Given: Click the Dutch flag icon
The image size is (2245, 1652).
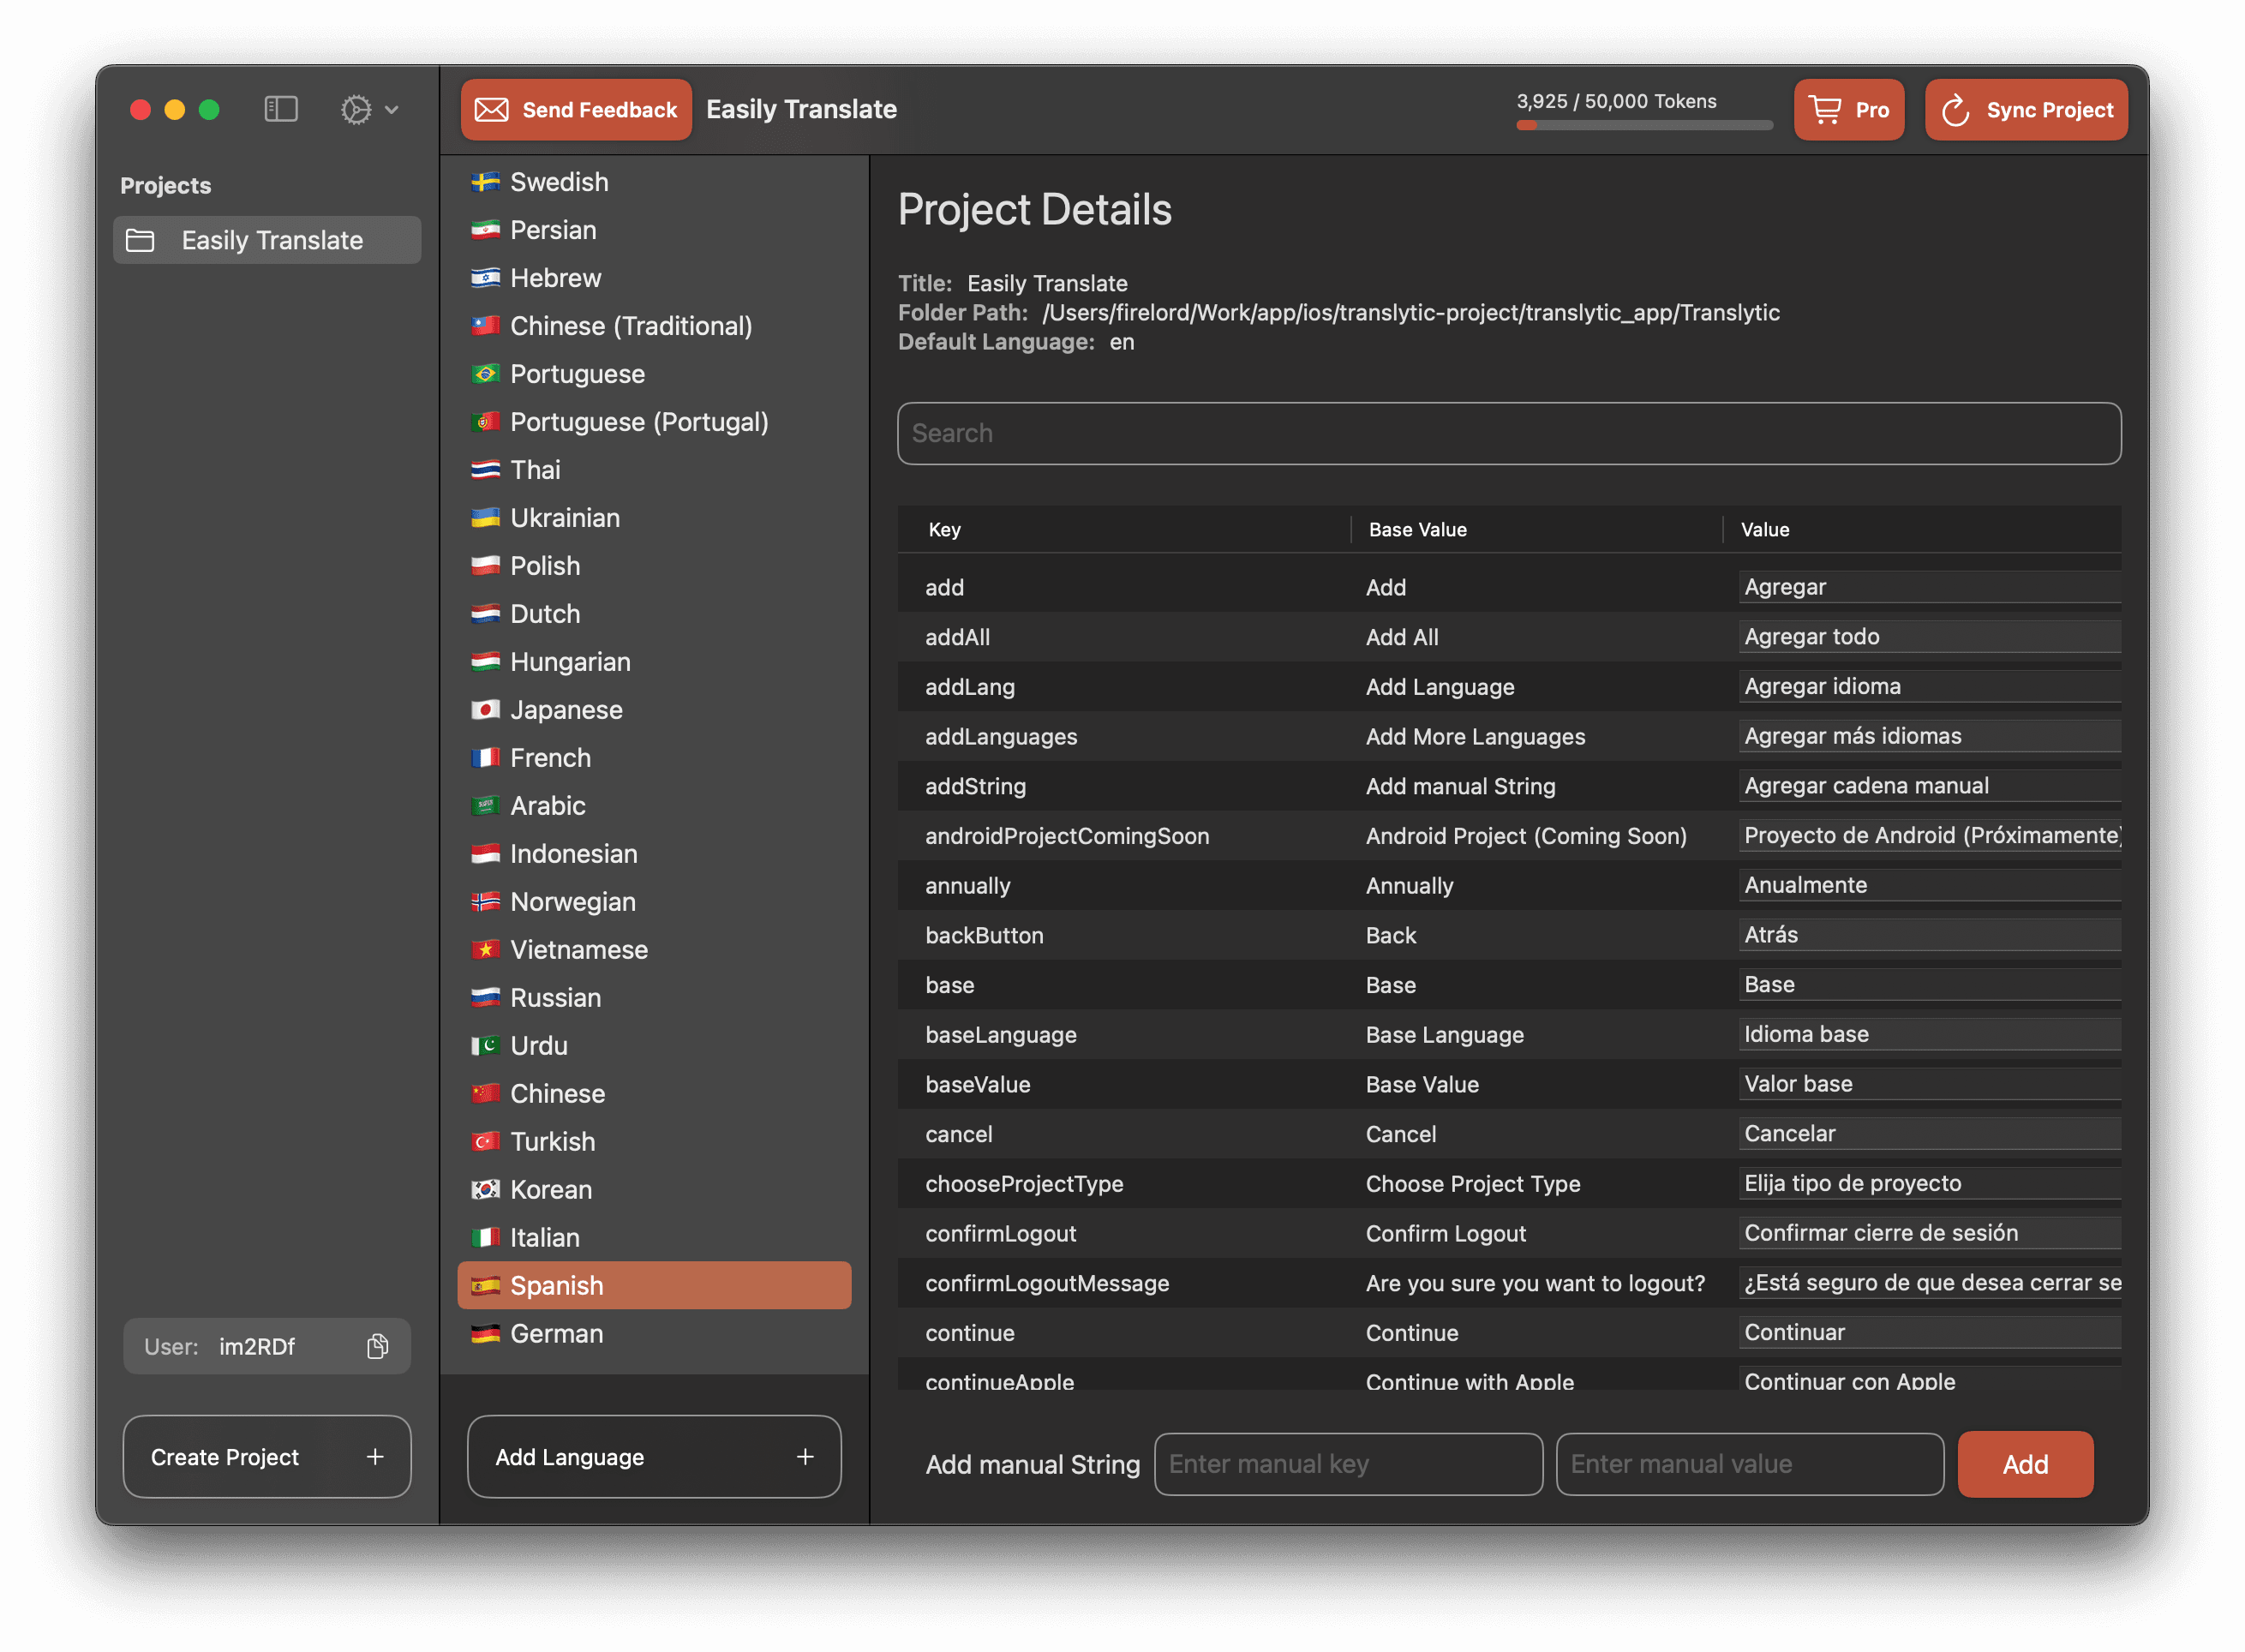Looking at the screenshot, I should 485,614.
